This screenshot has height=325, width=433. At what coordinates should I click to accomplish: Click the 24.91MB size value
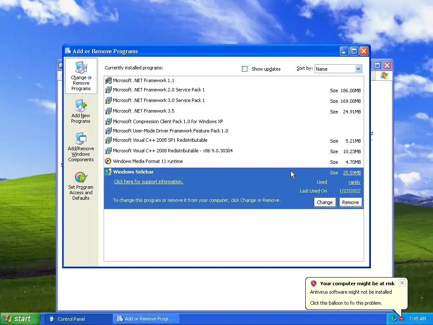tap(352, 112)
